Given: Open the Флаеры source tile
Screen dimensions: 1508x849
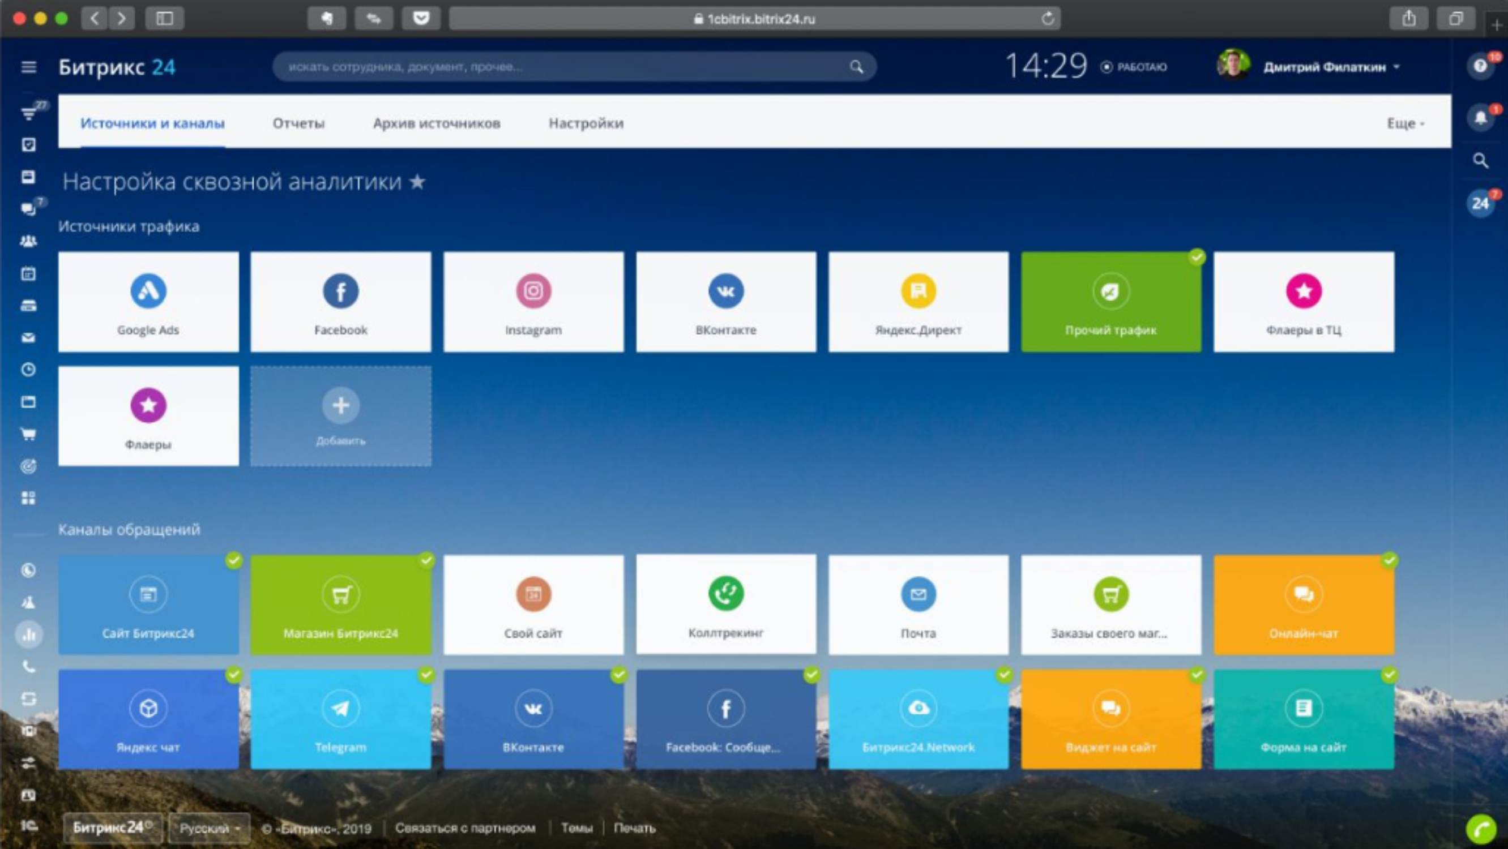Looking at the screenshot, I should (x=148, y=416).
